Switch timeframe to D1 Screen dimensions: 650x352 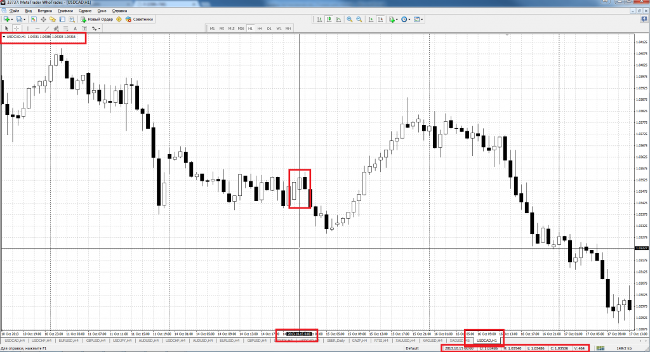269,29
